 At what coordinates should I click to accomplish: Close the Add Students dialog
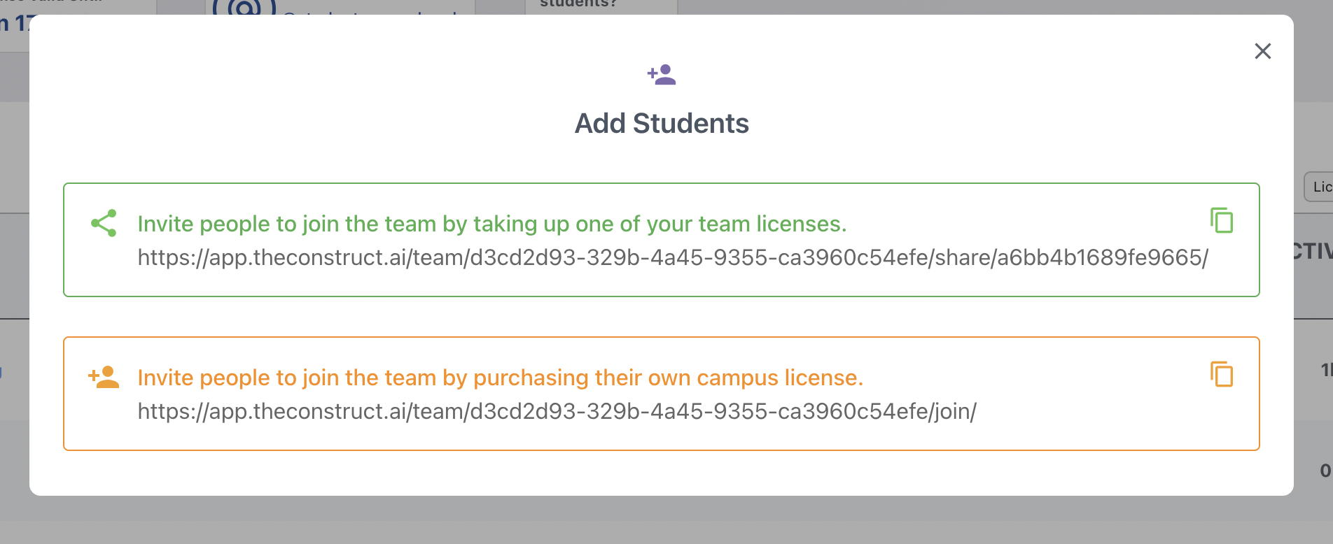pyautogui.click(x=1262, y=51)
